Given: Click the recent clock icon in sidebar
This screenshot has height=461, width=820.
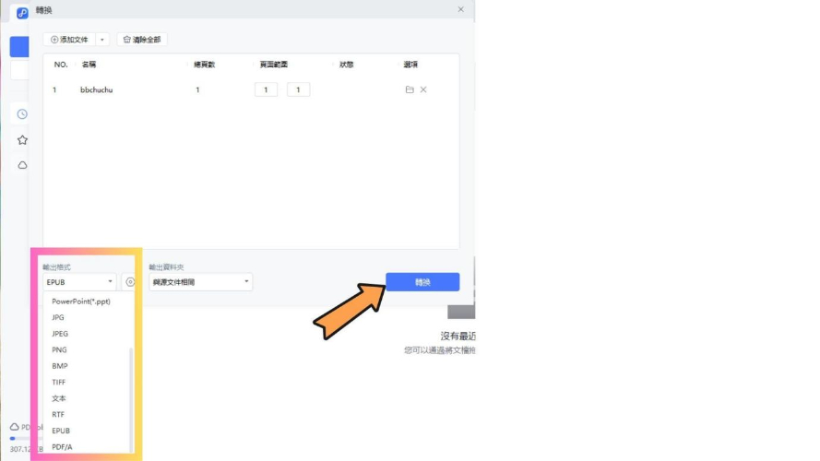Looking at the screenshot, I should [x=22, y=114].
